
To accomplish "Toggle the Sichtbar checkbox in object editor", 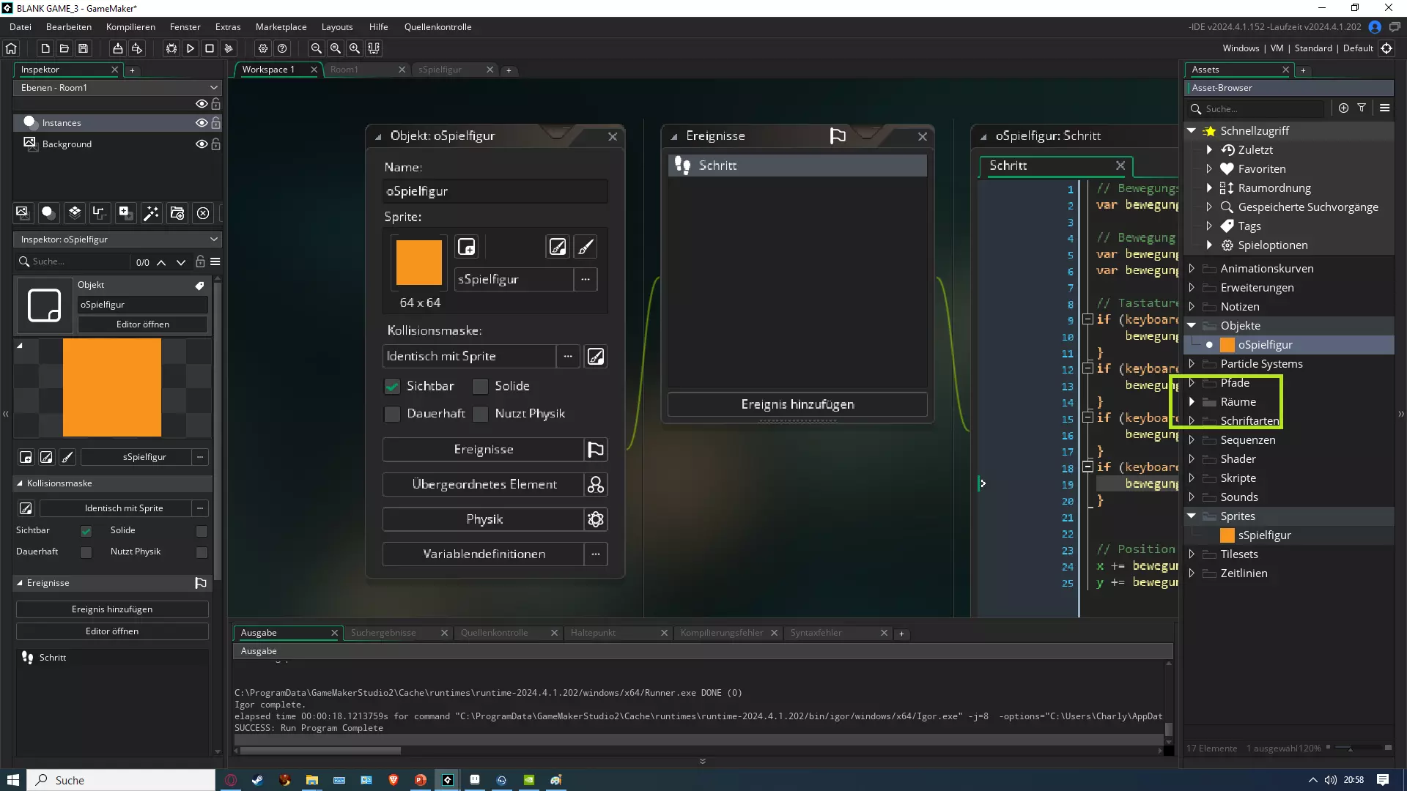I will tap(393, 387).
